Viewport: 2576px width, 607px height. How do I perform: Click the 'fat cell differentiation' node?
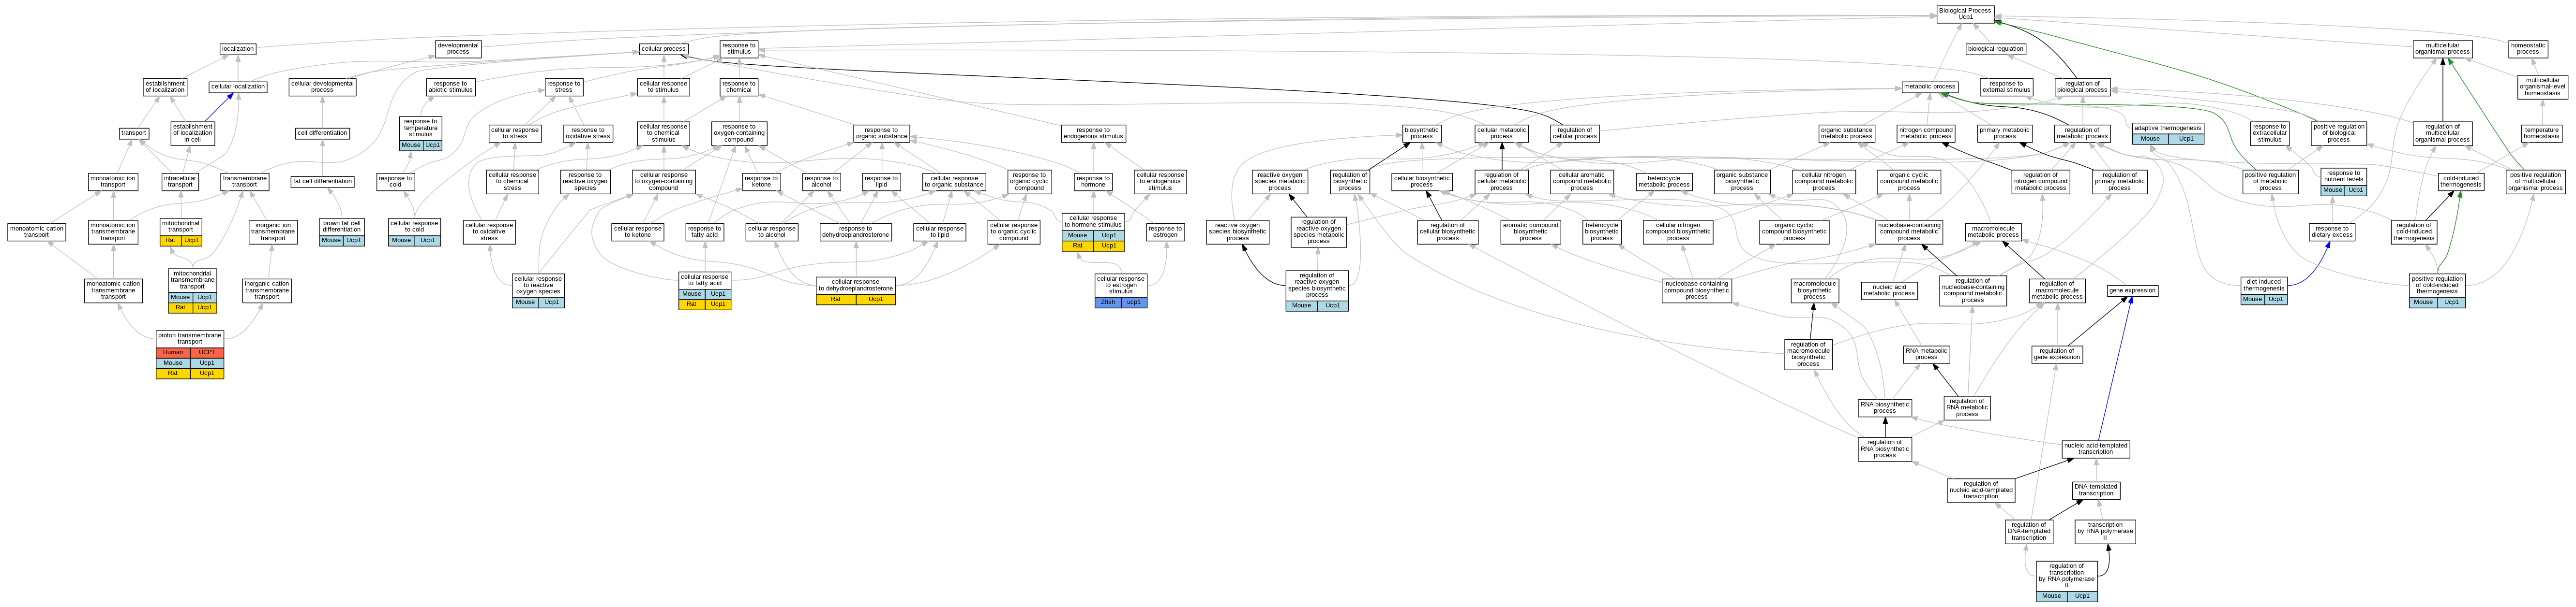(322, 182)
